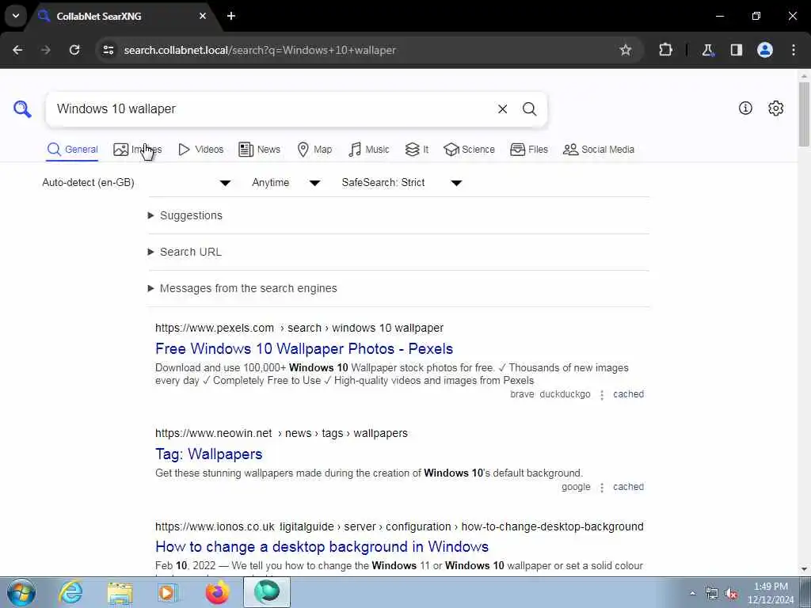Launch Internet Explorer from taskbar
The height and width of the screenshot is (608, 811).
70,592
